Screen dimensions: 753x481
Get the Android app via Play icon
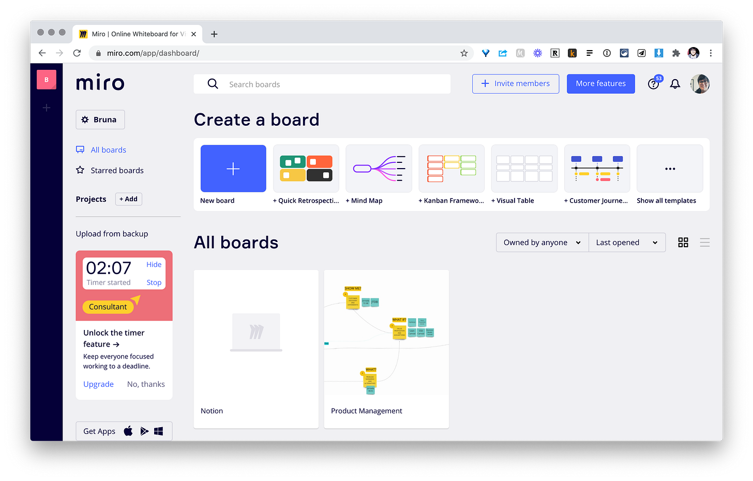tap(144, 431)
